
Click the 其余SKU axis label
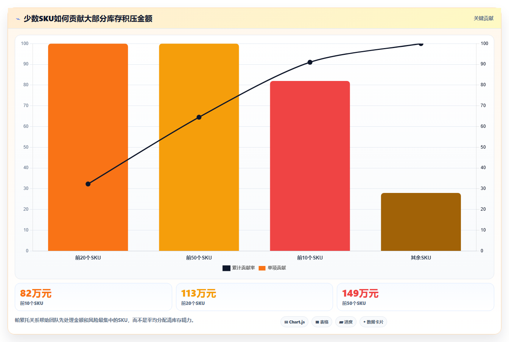[x=421, y=258]
